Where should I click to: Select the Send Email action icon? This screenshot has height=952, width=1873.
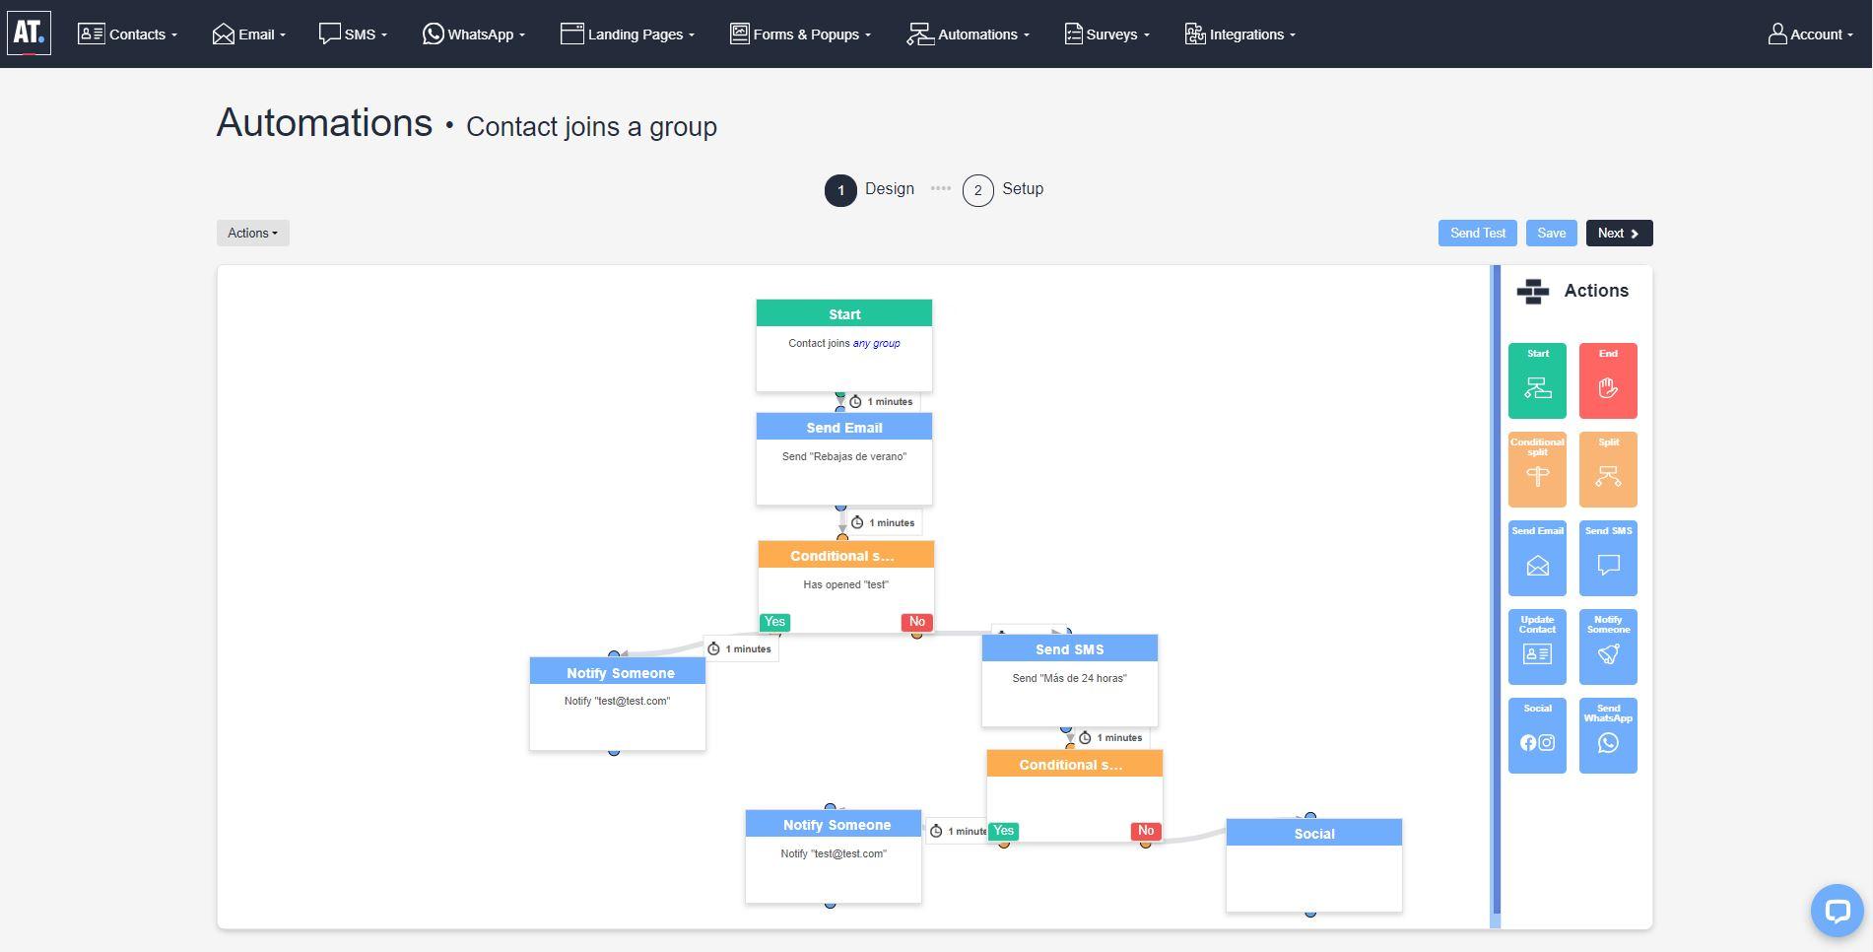click(x=1537, y=558)
